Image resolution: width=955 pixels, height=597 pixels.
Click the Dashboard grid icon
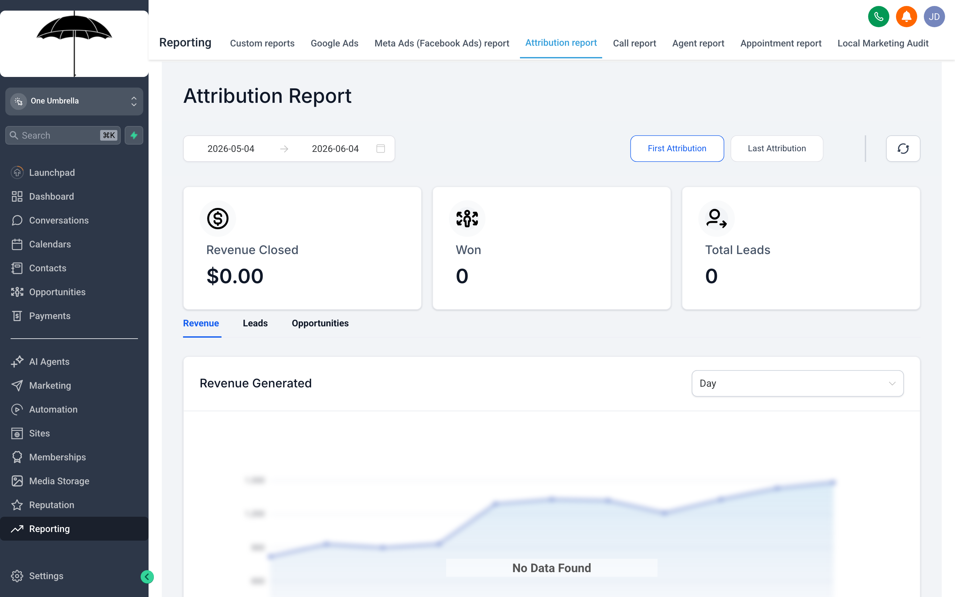17,196
